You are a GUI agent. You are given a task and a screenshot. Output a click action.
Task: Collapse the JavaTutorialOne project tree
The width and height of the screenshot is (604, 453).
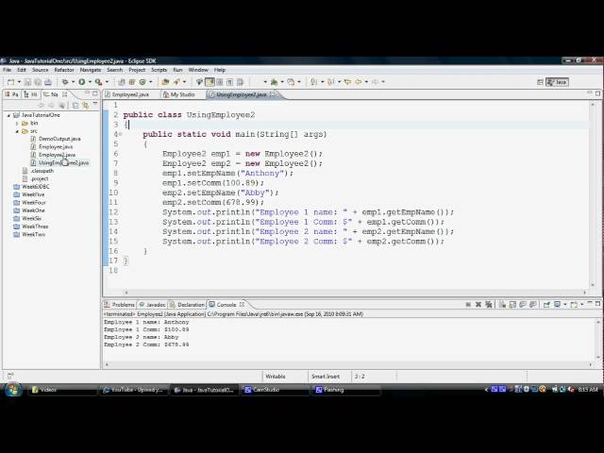pos(8,115)
